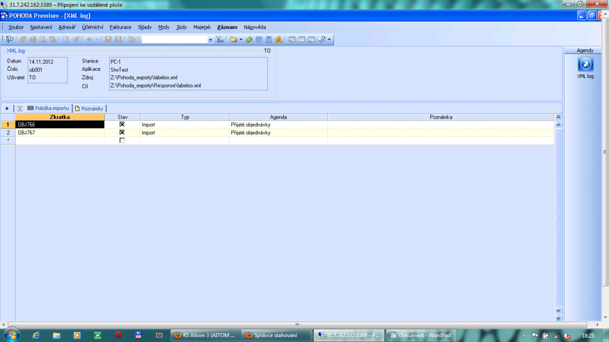The width and height of the screenshot is (609, 342).
Task: Click the exit door icon in toolbar
Action: click(10, 39)
